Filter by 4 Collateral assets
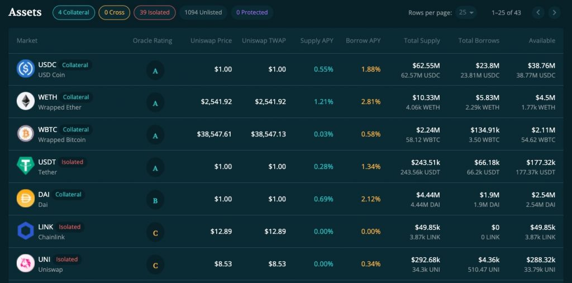This screenshot has height=283, width=572. [x=74, y=12]
